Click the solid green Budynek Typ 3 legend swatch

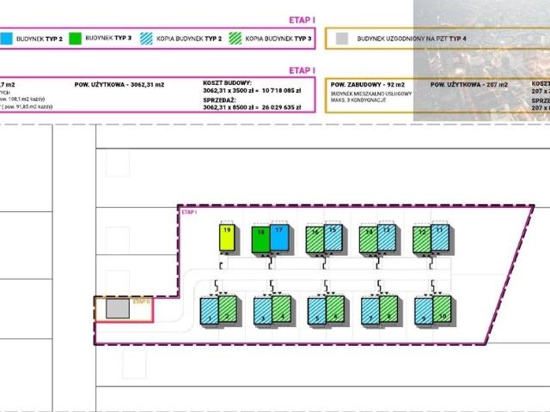[x=76, y=39]
